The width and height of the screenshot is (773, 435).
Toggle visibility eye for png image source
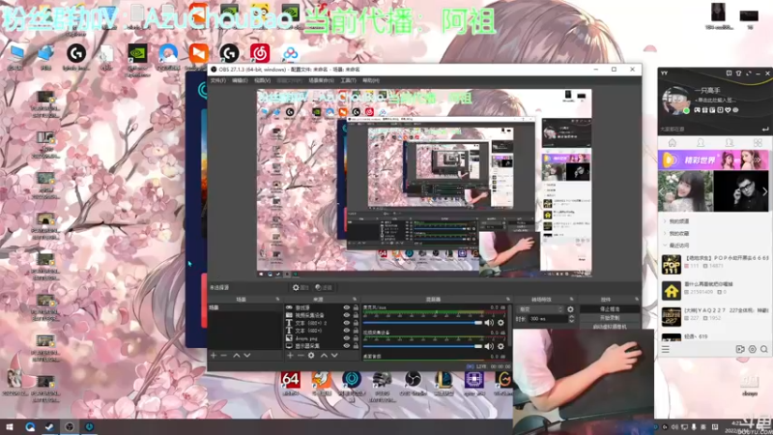(347, 338)
